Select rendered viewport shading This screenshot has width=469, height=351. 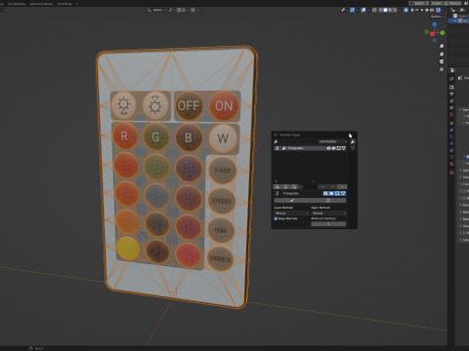tap(395, 10)
